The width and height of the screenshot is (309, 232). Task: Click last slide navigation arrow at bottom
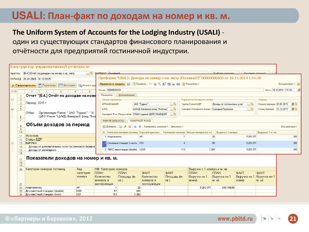[279, 219]
